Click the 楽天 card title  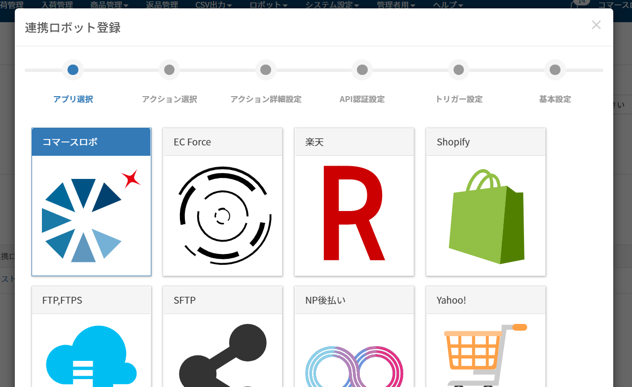tap(315, 142)
